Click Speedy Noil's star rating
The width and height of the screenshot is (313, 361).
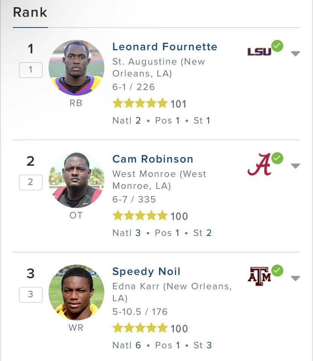click(140, 328)
